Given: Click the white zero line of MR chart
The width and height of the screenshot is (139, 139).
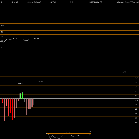Looking at the screenshot, I should click(x=69, y=99).
